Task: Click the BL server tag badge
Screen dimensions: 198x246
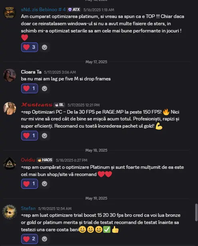Action: click(59, 105)
